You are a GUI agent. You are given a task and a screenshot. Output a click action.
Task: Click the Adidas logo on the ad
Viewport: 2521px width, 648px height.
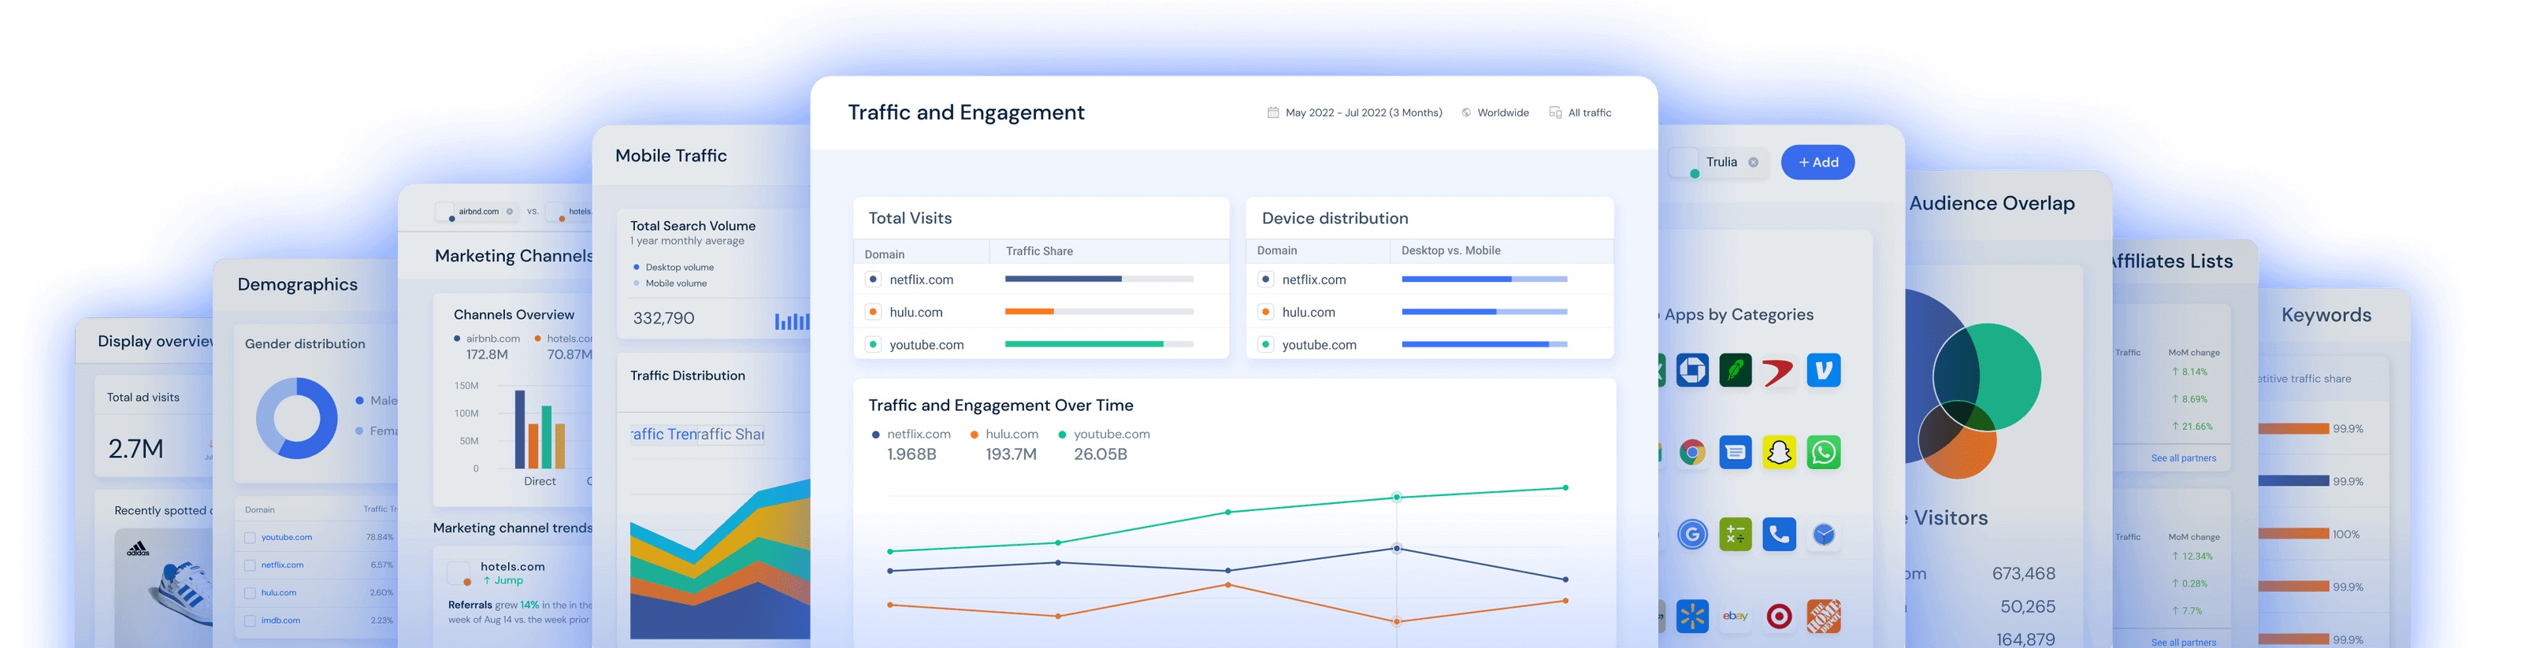click(138, 548)
